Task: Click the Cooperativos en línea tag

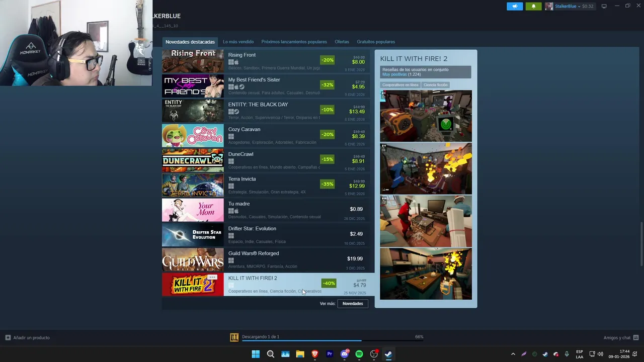Action: coord(400,85)
